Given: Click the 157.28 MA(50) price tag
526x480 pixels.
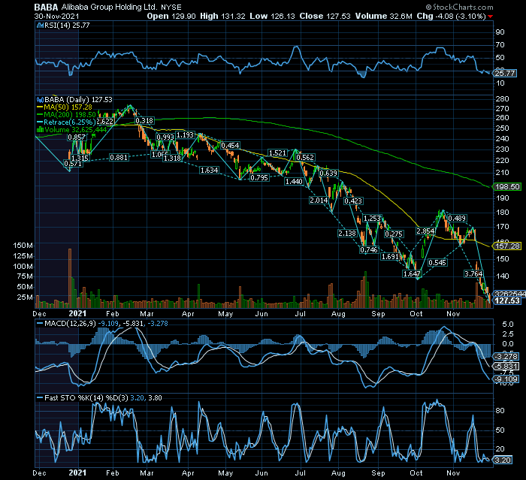Looking at the screenshot, I should click(x=507, y=246).
